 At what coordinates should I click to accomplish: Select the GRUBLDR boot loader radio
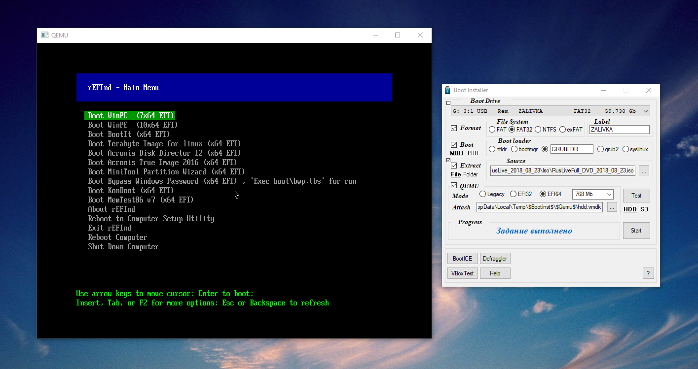point(545,149)
